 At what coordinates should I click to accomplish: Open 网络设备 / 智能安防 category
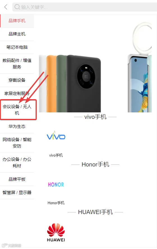[x=17, y=143]
